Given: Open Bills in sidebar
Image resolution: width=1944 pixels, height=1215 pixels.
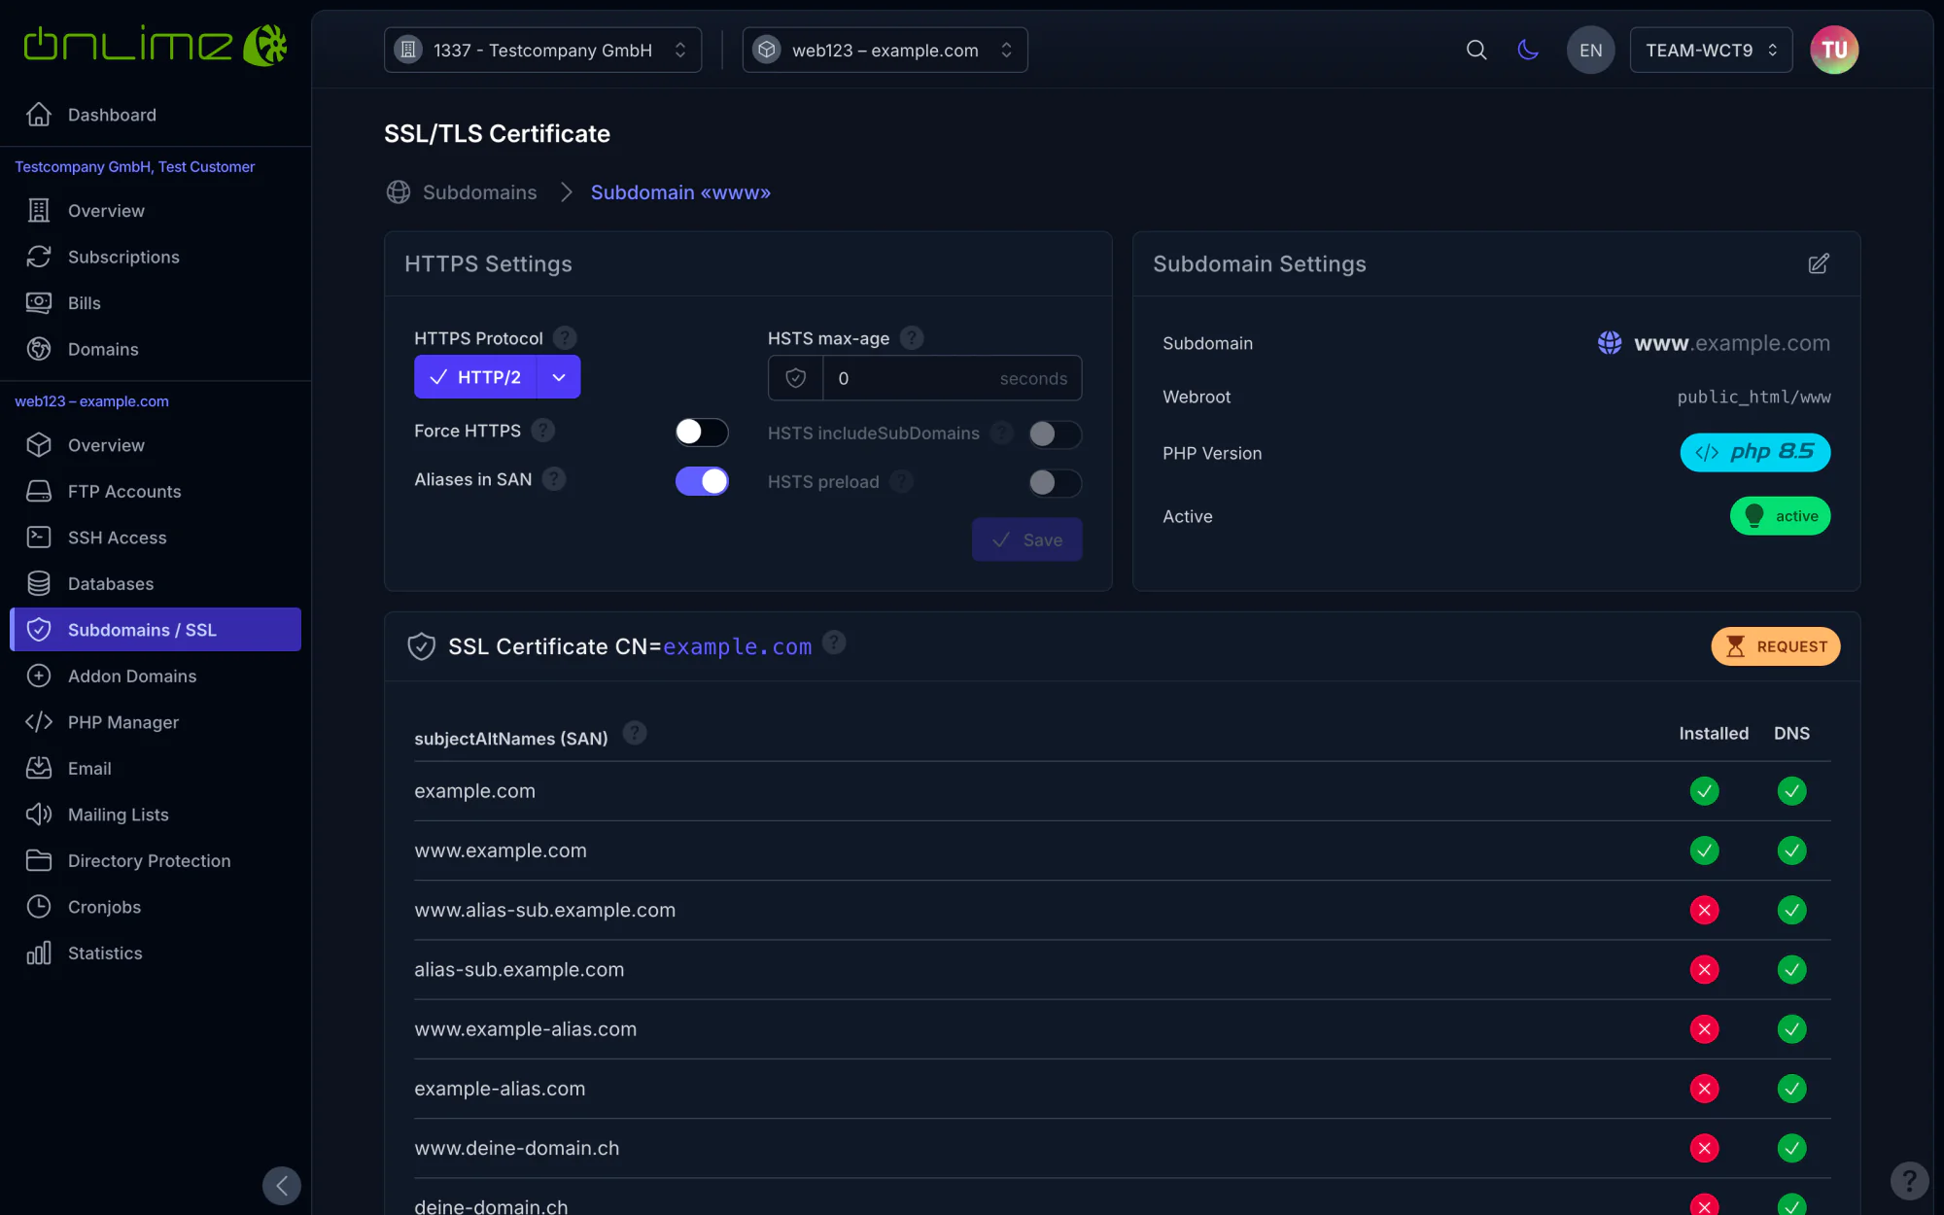Looking at the screenshot, I should click(x=156, y=302).
